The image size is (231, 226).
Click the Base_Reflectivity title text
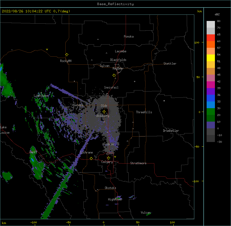[115, 4]
